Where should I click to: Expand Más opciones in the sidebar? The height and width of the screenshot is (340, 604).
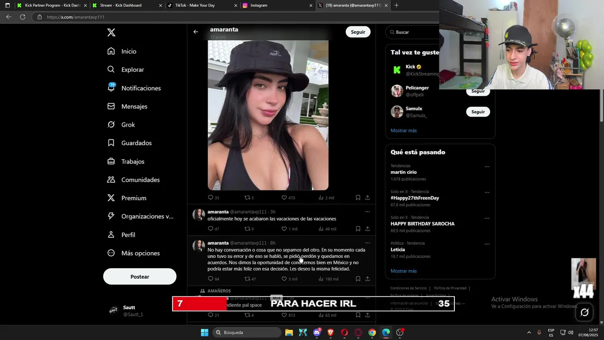tap(134, 253)
